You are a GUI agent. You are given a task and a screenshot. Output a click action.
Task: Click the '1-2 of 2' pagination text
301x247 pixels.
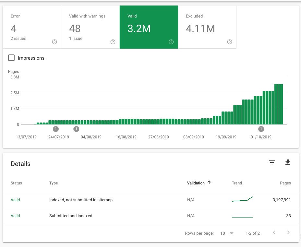253,233
